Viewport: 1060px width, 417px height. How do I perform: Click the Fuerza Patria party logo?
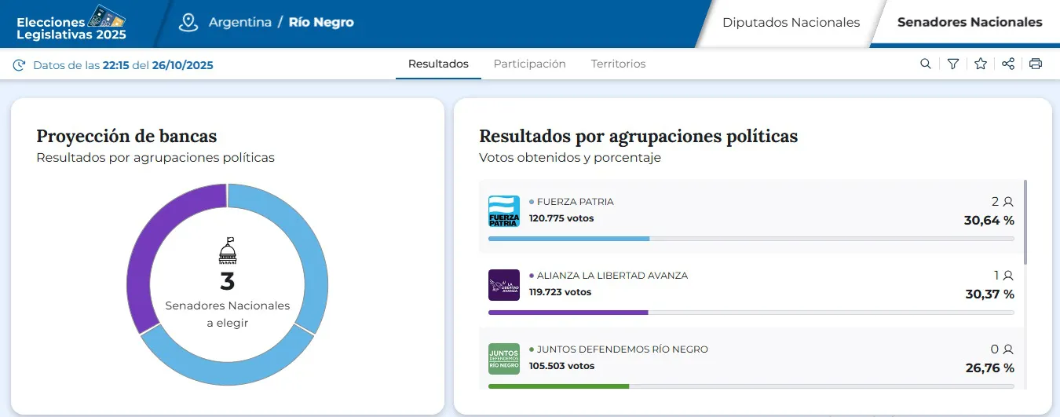pyautogui.click(x=504, y=211)
